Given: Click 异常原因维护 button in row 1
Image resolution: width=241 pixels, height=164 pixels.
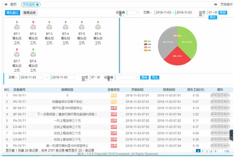Looking at the screenshot, I should [x=220, y=95].
